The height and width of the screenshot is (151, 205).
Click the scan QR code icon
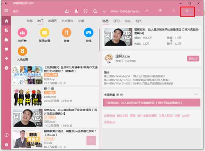pos(86,11)
